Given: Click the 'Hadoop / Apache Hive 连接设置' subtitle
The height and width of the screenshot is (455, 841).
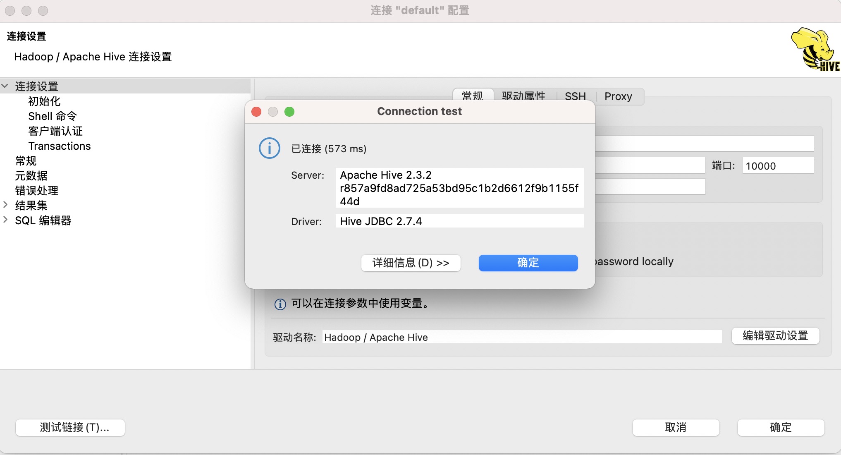Looking at the screenshot, I should (x=93, y=57).
